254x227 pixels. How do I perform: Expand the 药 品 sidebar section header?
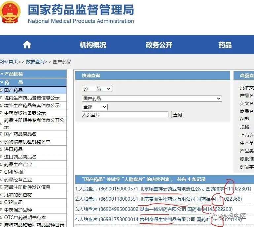click(x=33, y=82)
